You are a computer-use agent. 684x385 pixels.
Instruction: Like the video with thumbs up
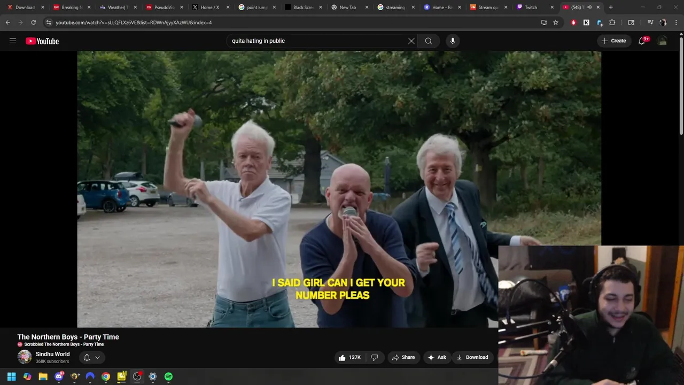click(x=349, y=357)
